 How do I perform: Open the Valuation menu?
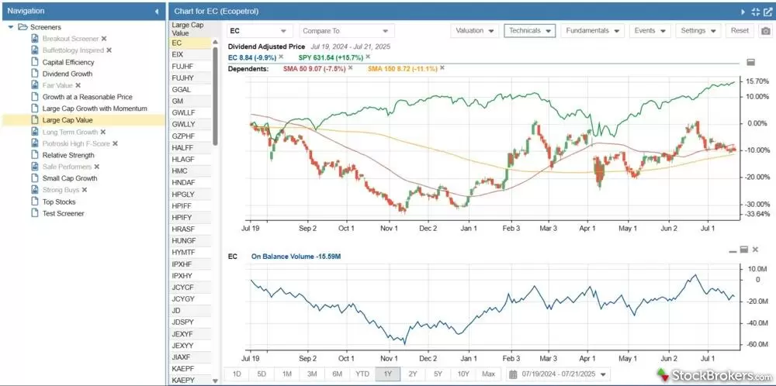(x=474, y=31)
